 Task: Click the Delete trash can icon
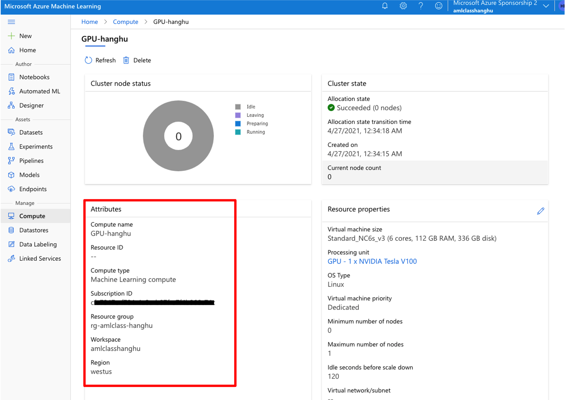coord(126,60)
